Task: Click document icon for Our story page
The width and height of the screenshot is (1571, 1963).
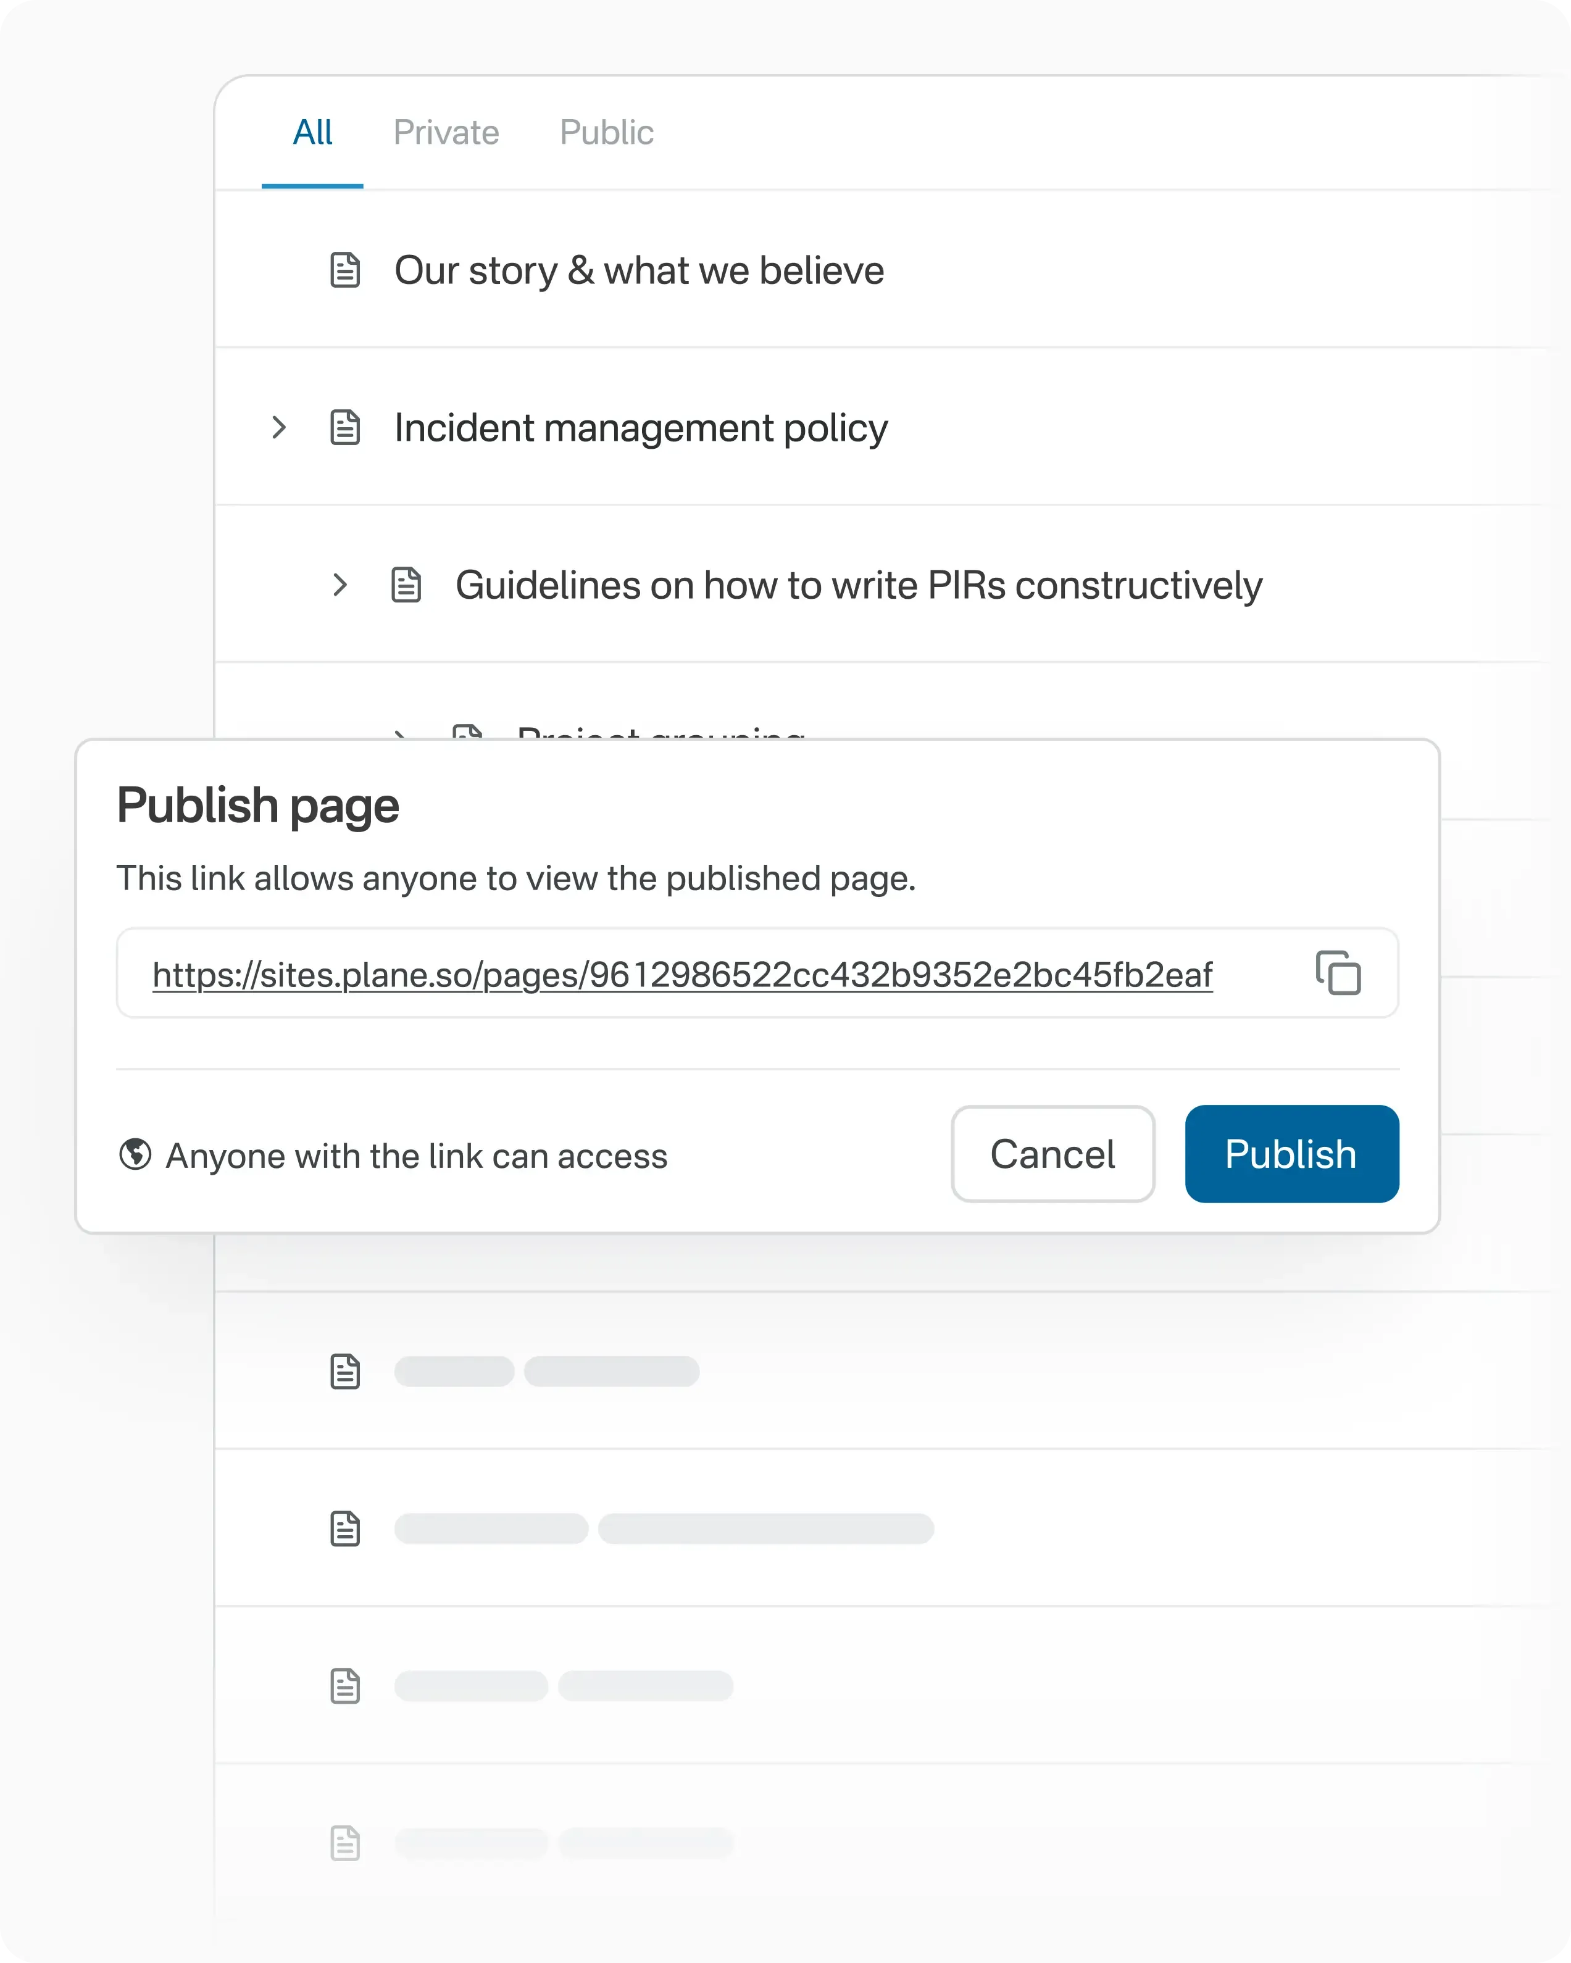Action: pos(345,270)
